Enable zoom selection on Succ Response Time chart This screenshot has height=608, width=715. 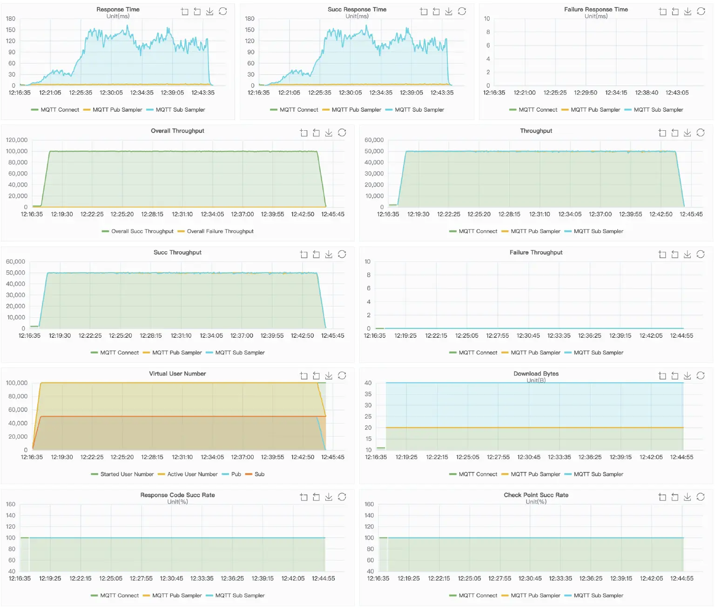pos(424,11)
